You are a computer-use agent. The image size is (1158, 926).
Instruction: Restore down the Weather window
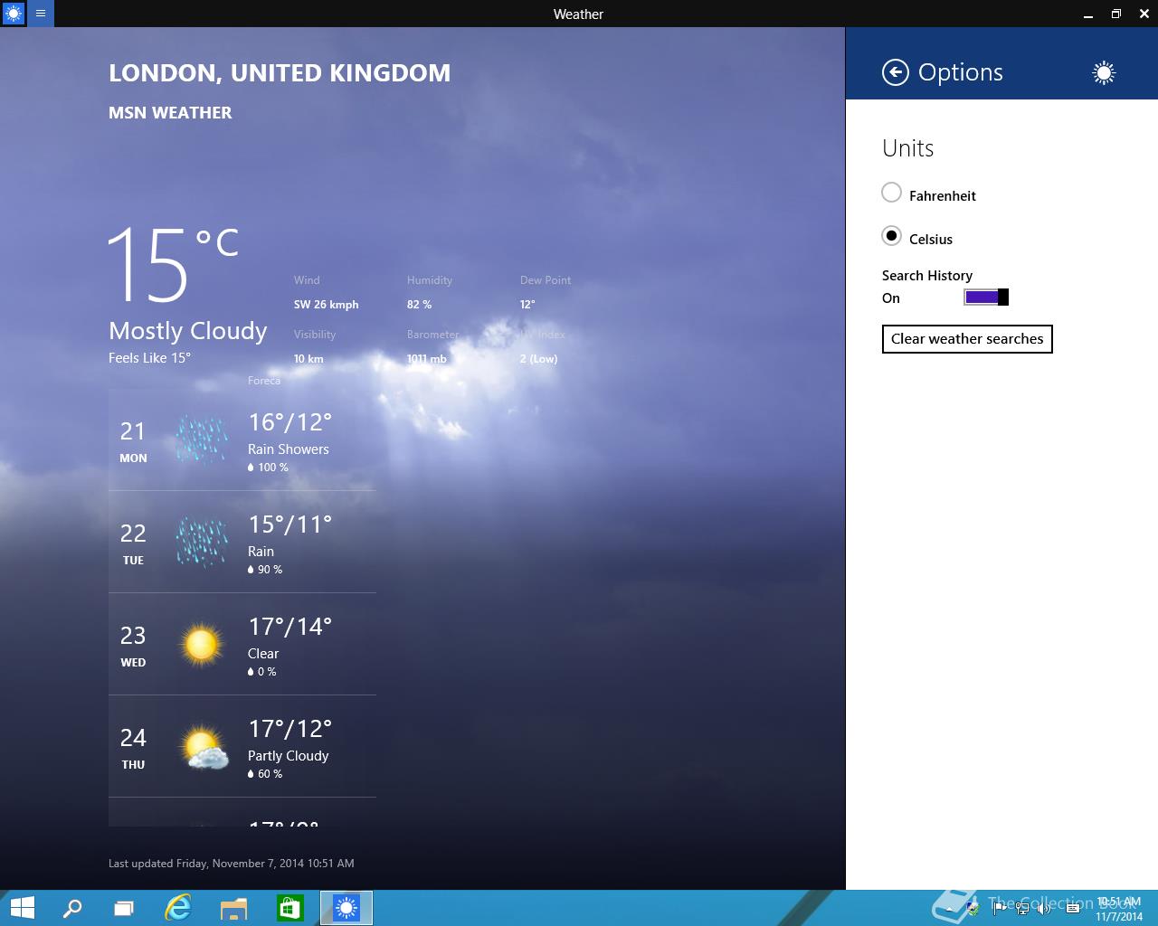coord(1116,14)
